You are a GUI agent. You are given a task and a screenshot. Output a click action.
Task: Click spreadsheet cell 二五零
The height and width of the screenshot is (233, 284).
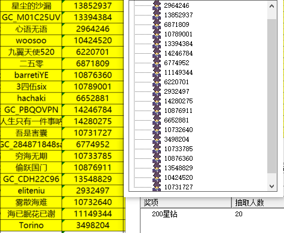coord(31,63)
